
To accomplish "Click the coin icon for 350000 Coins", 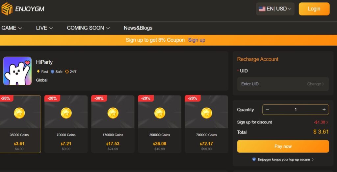I will pyautogui.click(x=160, y=113).
